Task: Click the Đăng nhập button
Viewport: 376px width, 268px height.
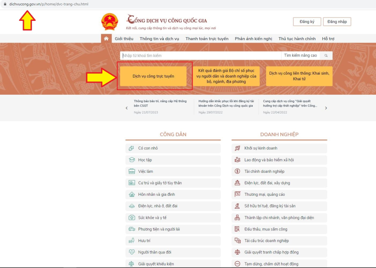Action: tap(337, 22)
